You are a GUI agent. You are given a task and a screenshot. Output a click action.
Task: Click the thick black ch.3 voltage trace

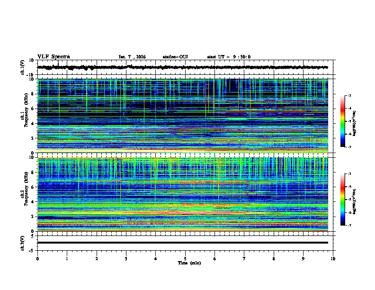point(183,243)
